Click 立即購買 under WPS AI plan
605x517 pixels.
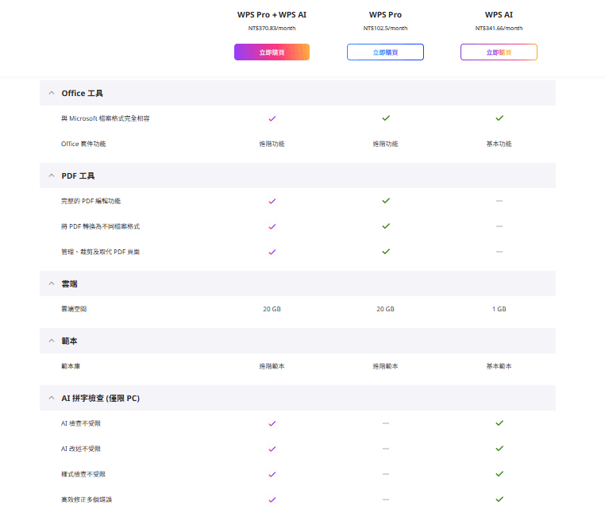(499, 52)
